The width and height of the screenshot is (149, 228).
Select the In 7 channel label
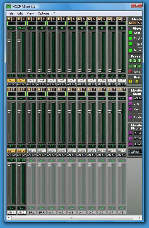coord(71,80)
